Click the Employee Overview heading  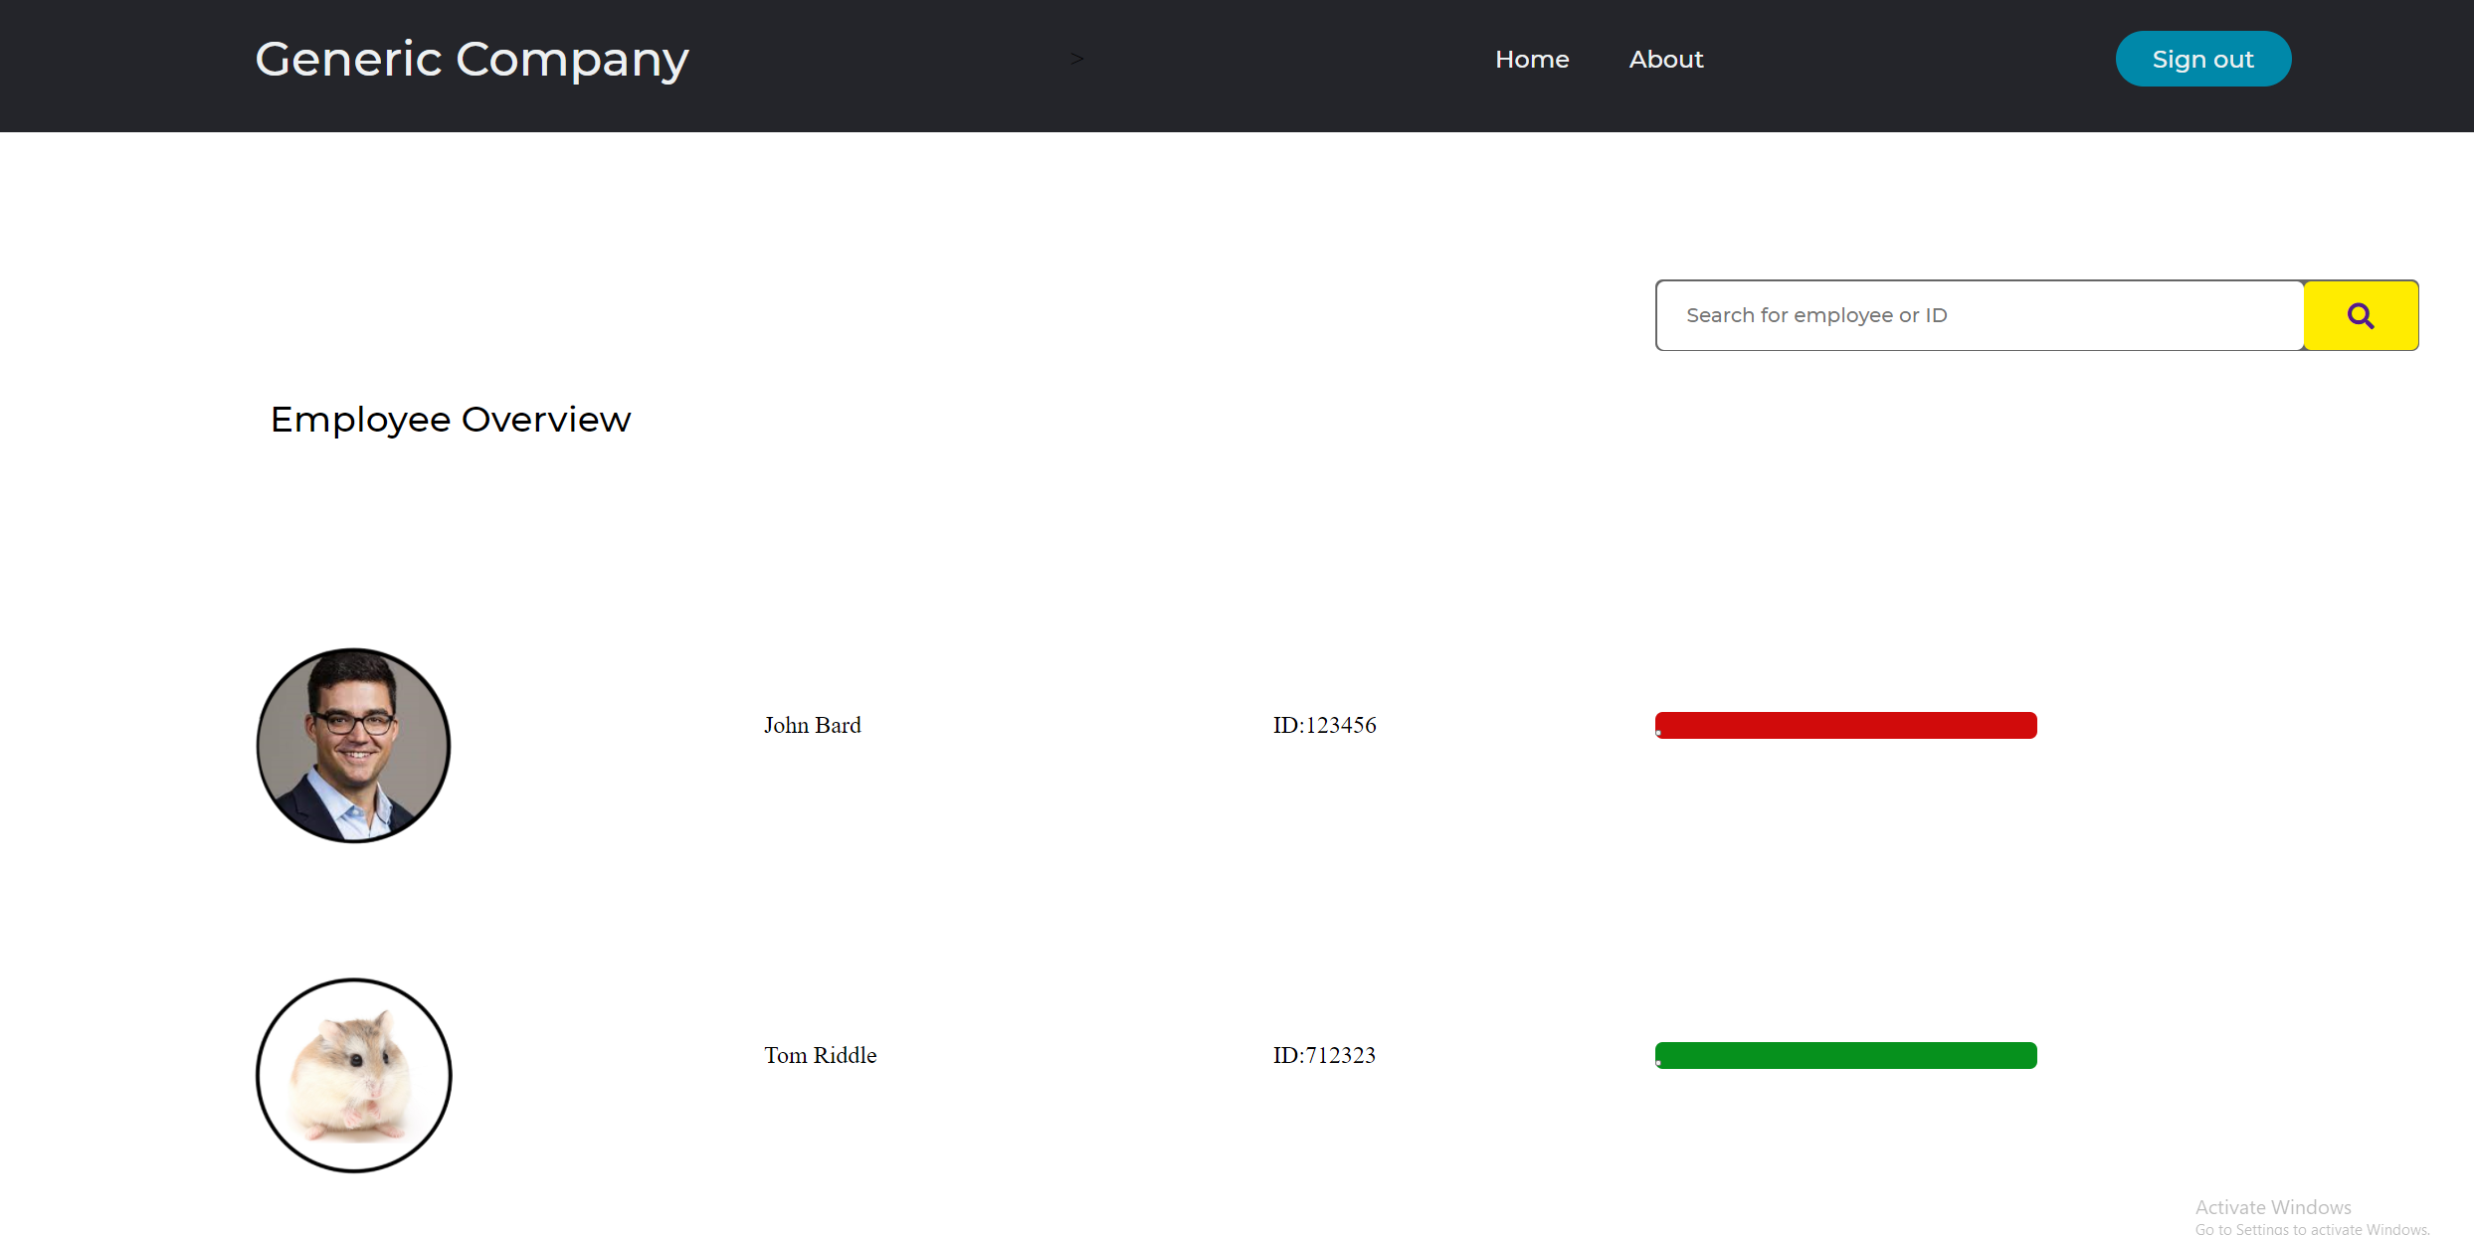coord(450,420)
